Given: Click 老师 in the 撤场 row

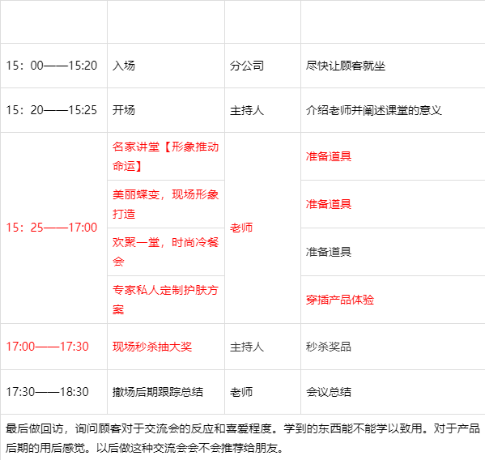Looking at the screenshot, I should pyautogui.click(x=241, y=392).
